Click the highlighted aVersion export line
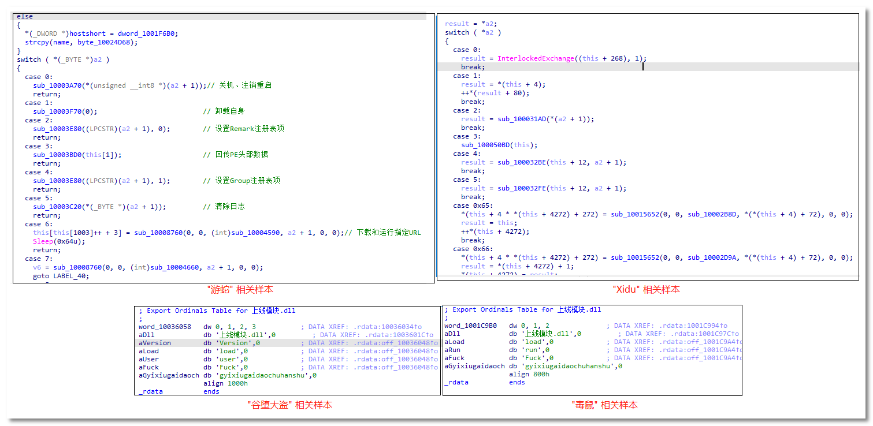873x426 pixels. pos(155,343)
